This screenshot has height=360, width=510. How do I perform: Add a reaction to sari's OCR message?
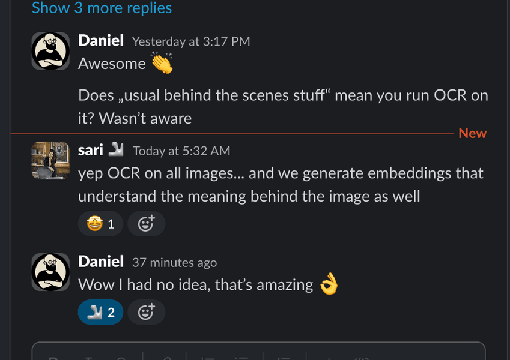point(147,224)
